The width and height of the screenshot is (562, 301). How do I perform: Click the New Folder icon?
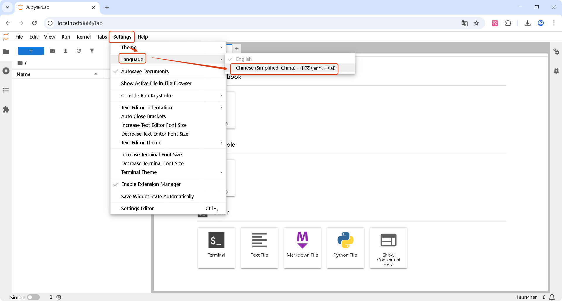(x=52, y=51)
